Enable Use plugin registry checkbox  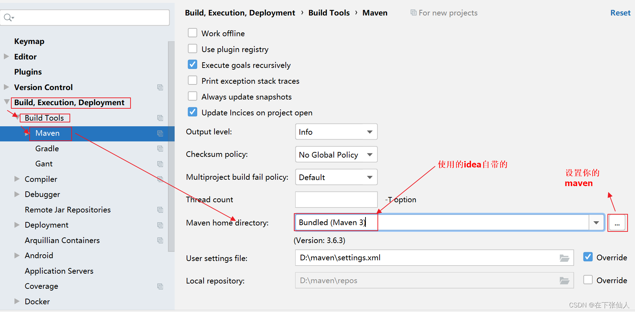coord(193,49)
